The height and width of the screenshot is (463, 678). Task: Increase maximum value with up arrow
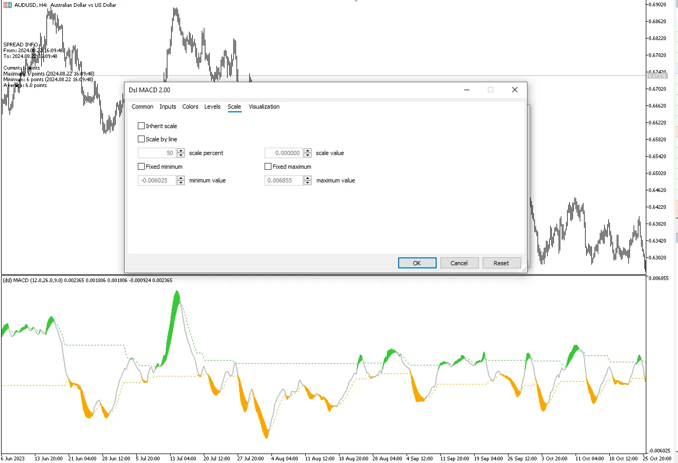click(x=307, y=178)
